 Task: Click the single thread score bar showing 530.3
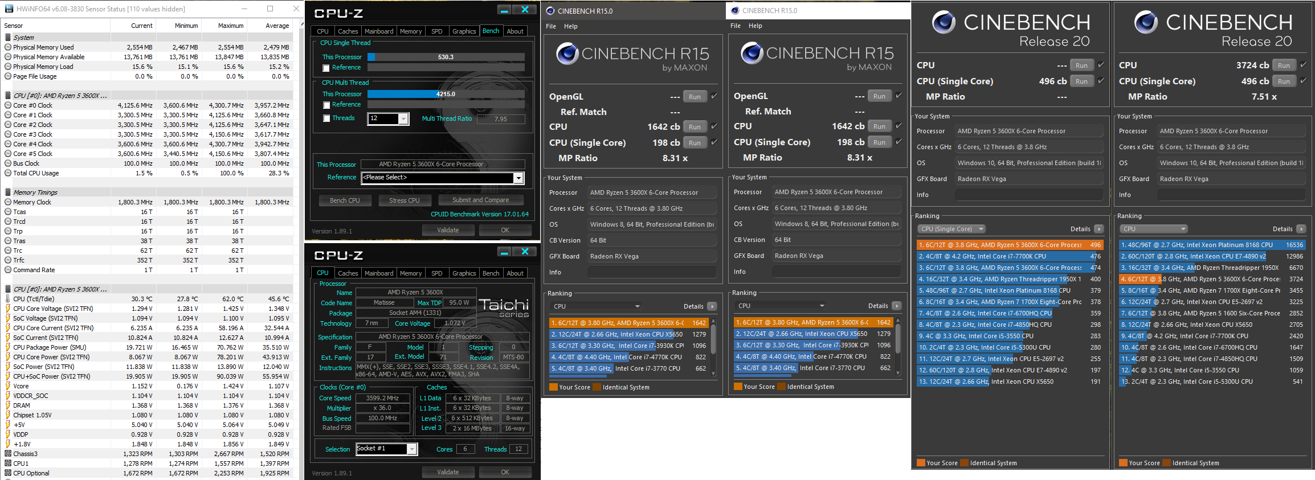tap(446, 57)
